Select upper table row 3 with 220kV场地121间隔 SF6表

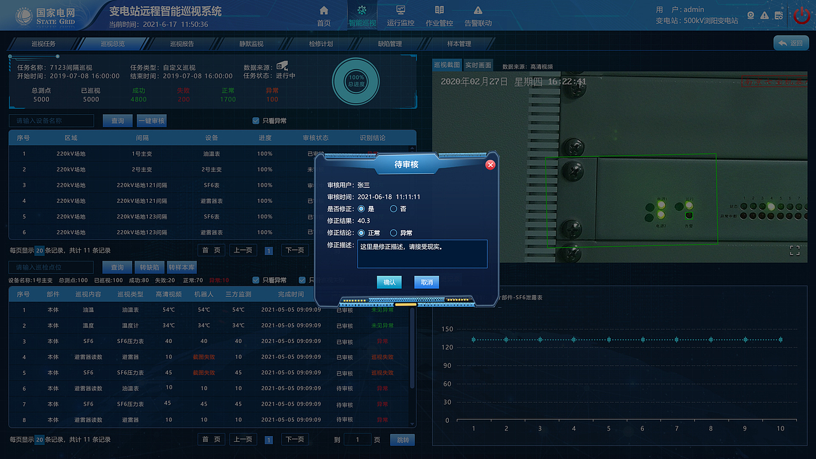[212, 186]
